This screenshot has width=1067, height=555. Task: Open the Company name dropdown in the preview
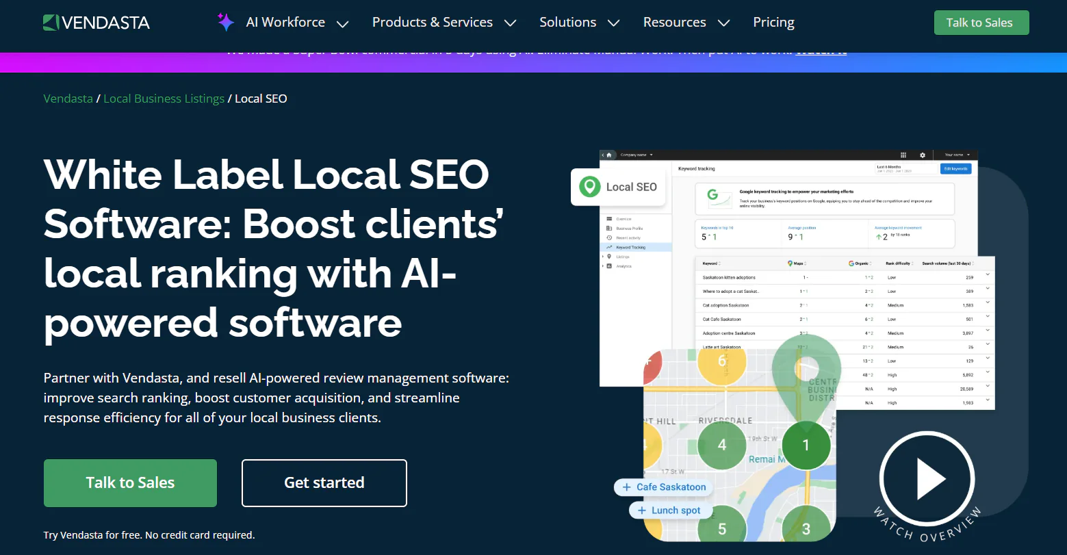pos(637,155)
